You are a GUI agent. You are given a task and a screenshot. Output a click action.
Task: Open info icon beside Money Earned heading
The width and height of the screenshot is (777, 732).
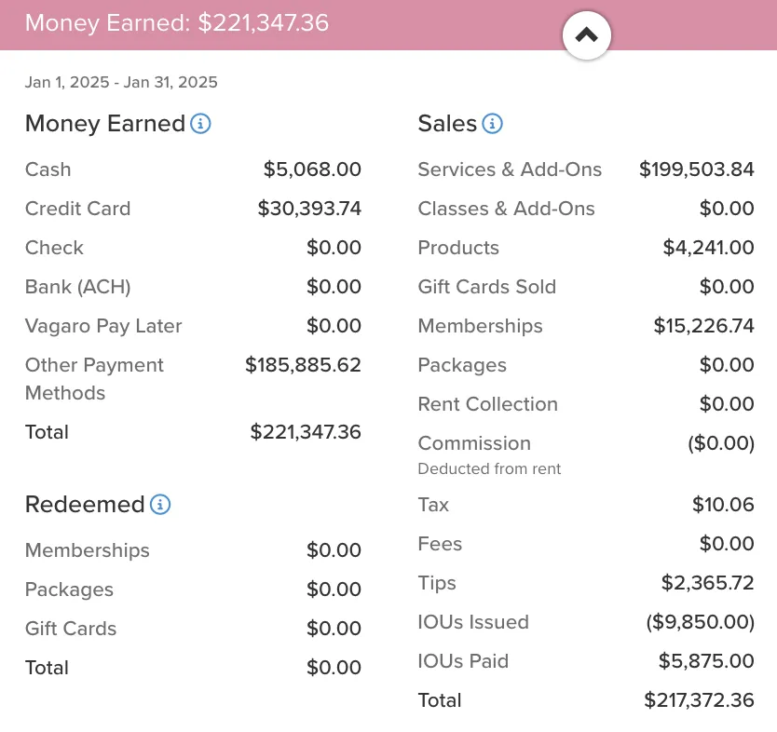200,123
